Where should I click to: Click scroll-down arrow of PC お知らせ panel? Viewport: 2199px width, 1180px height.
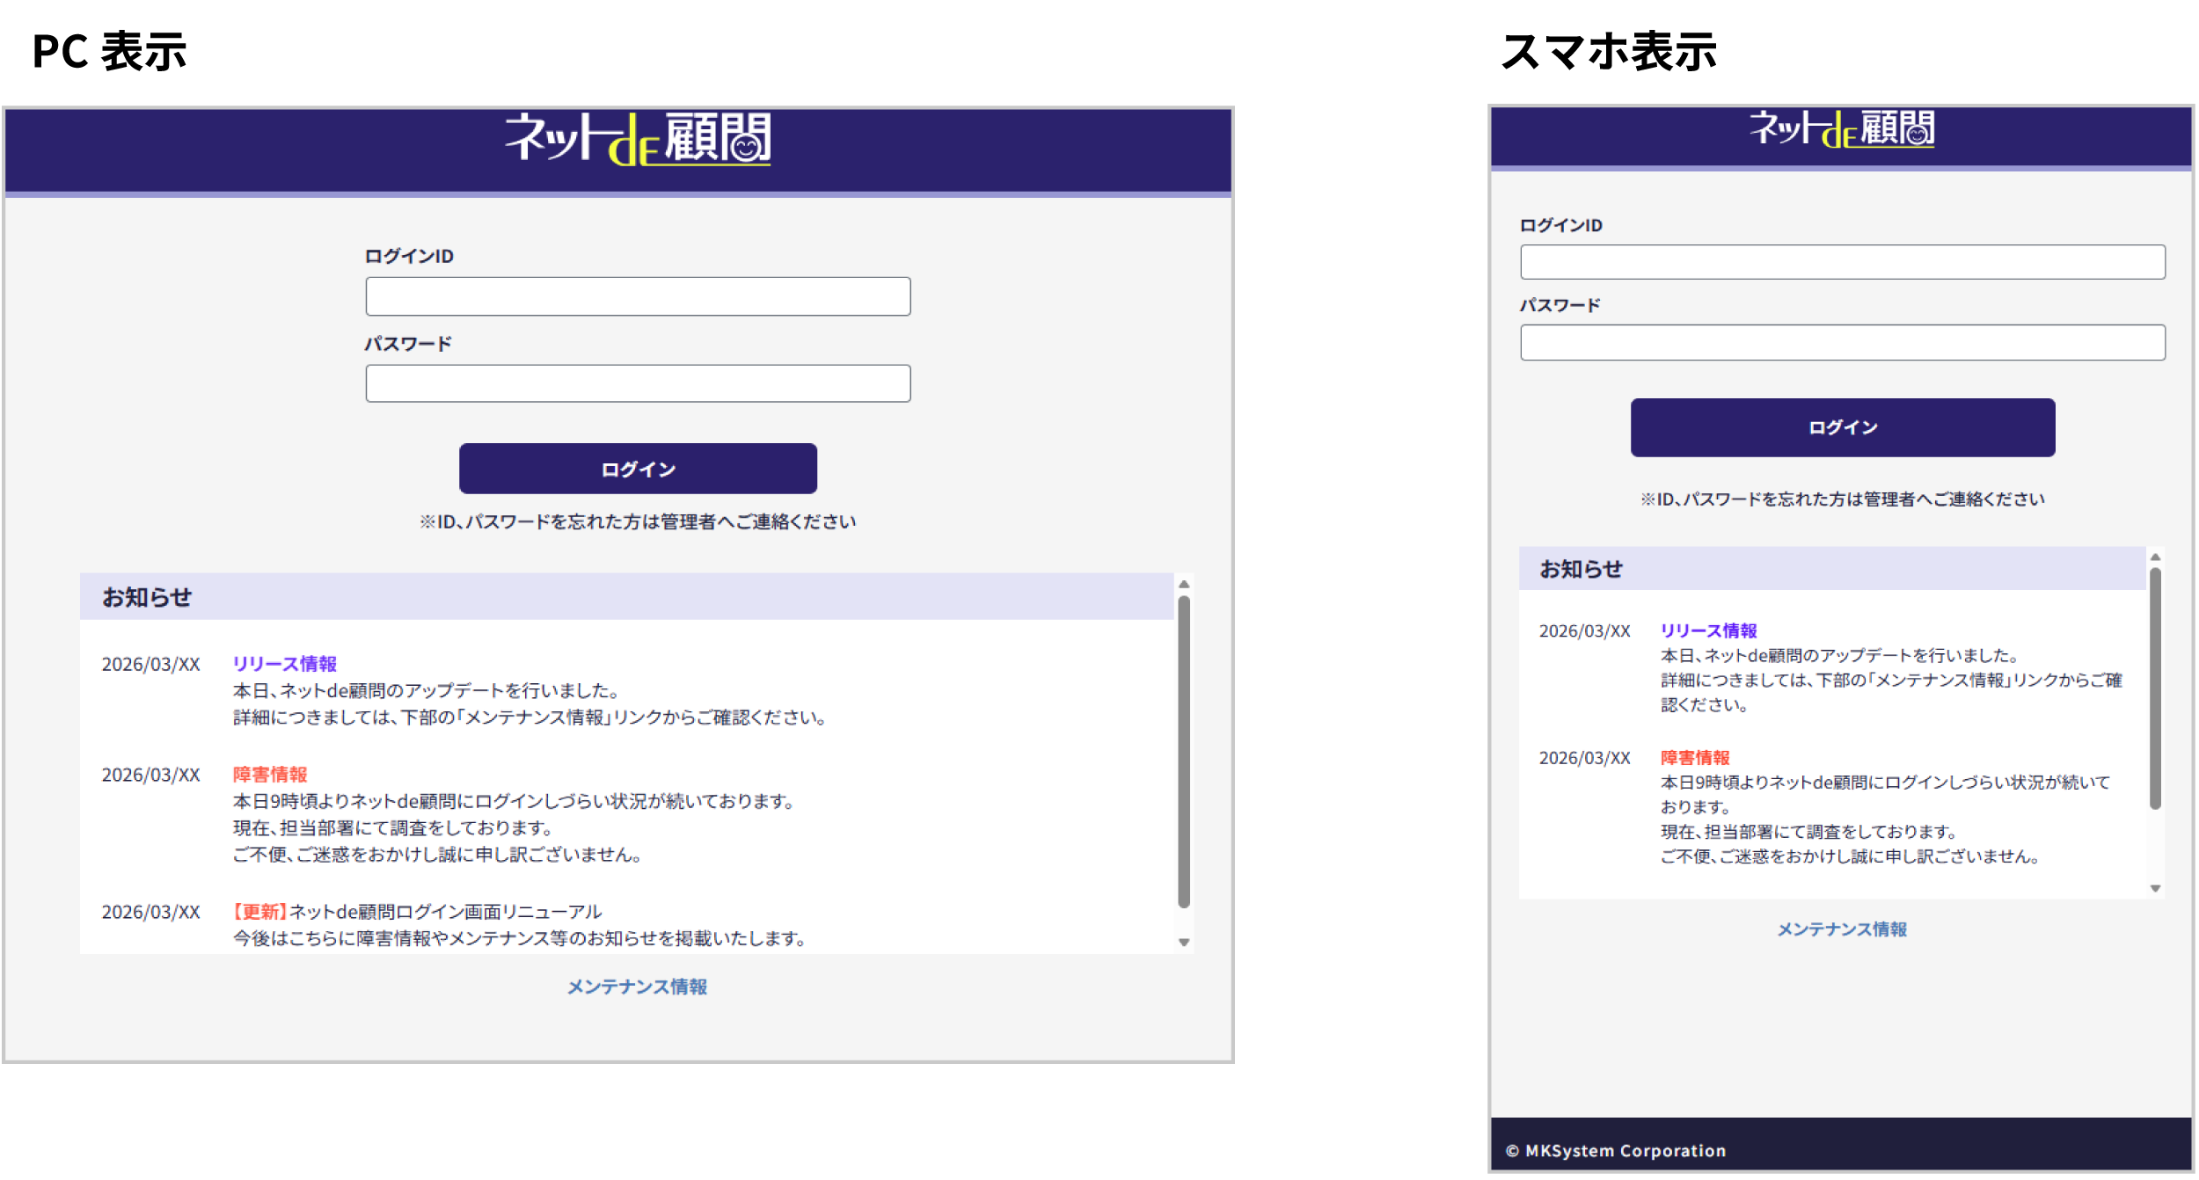coord(1184,943)
